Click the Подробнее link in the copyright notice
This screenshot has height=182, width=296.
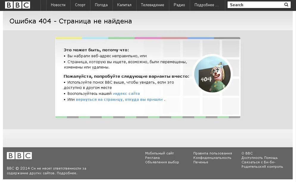click(67, 173)
